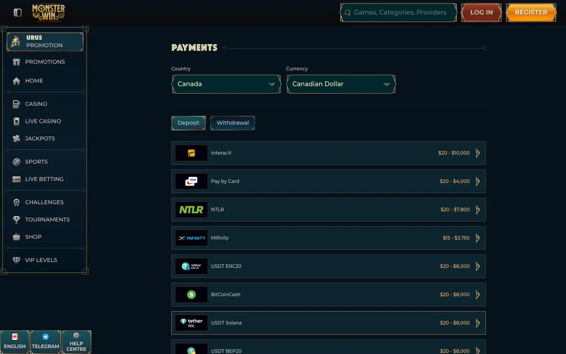The width and height of the screenshot is (566, 354).
Task: Click the USDT ERC20 method name
Action: (226, 266)
